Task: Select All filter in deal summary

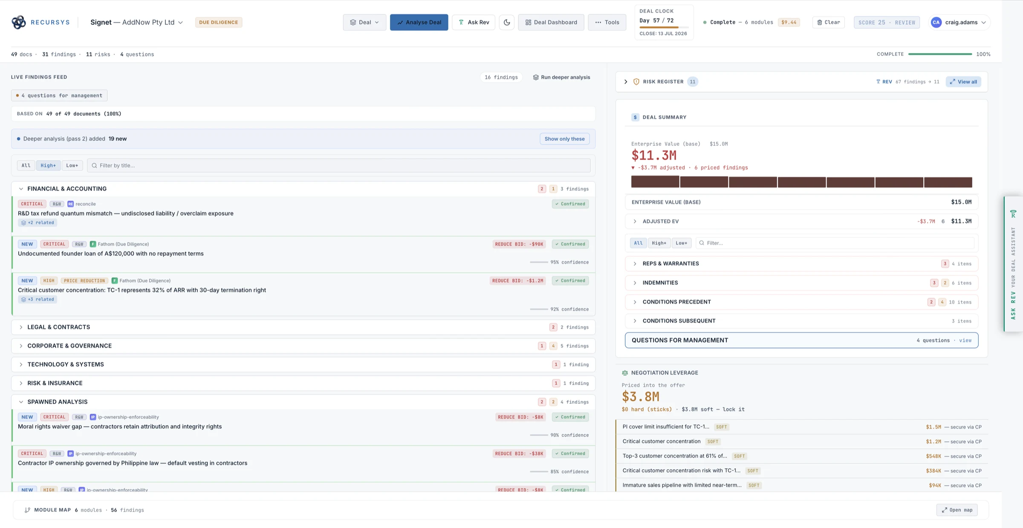Action: [x=638, y=243]
